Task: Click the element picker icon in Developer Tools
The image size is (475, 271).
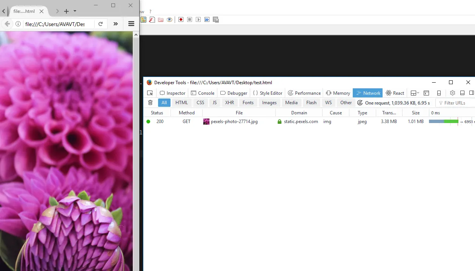Action: coord(150,93)
